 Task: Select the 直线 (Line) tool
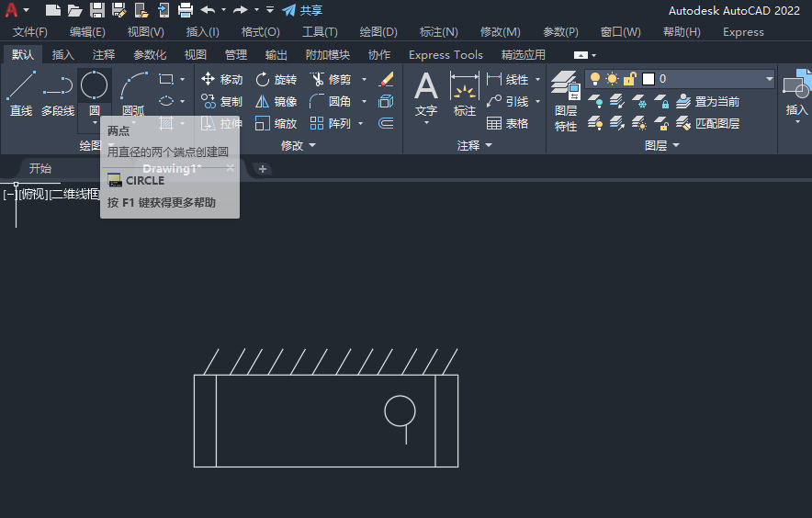[21, 94]
